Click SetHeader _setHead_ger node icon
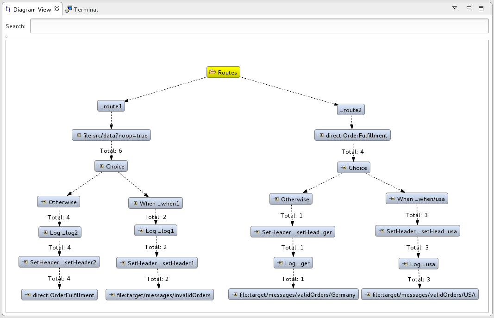Screen dimensions: 494x318 [x=256, y=232]
